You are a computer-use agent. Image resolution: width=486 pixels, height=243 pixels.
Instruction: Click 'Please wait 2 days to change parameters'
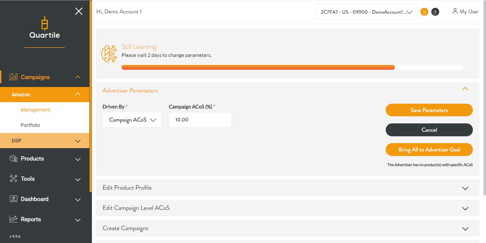pyautogui.click(x=167, y=55)
